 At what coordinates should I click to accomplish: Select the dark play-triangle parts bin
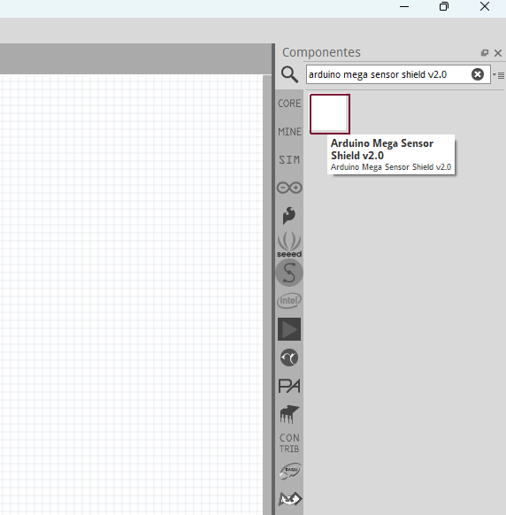[289, 329]
